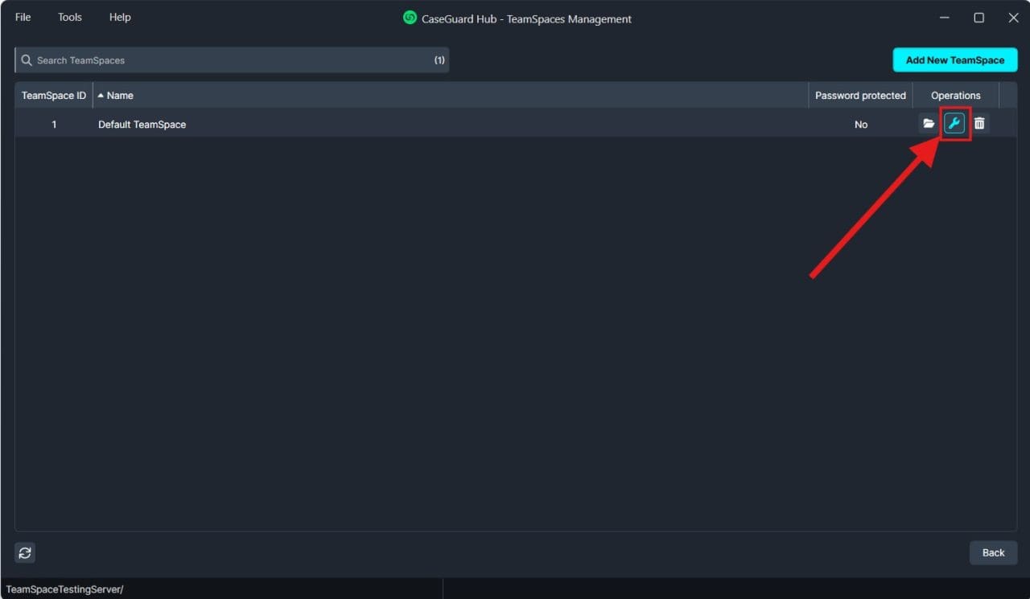The image size is (1030, 599).
Task: Sort by the TeamSpace ID column header
Action: click(54, 95)
